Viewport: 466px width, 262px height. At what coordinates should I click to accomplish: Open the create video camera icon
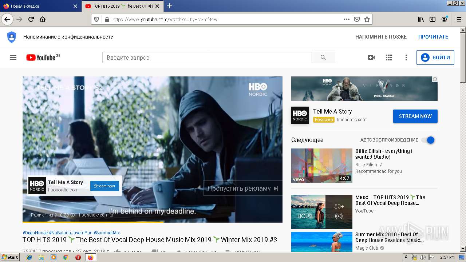click(371, 57)
